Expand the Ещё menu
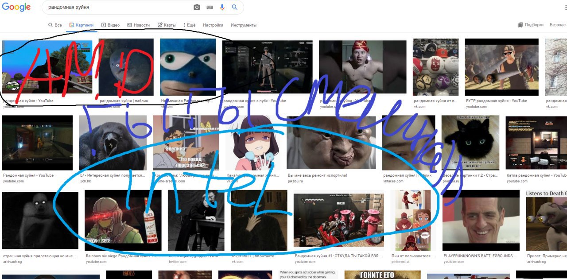This screenshot has height=279, width=567. [189, 25]
